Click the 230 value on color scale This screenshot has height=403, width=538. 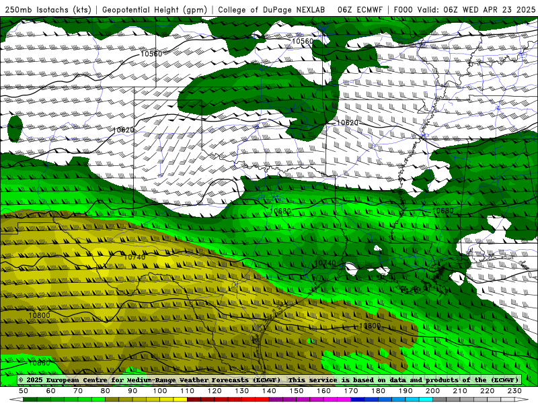514,391
